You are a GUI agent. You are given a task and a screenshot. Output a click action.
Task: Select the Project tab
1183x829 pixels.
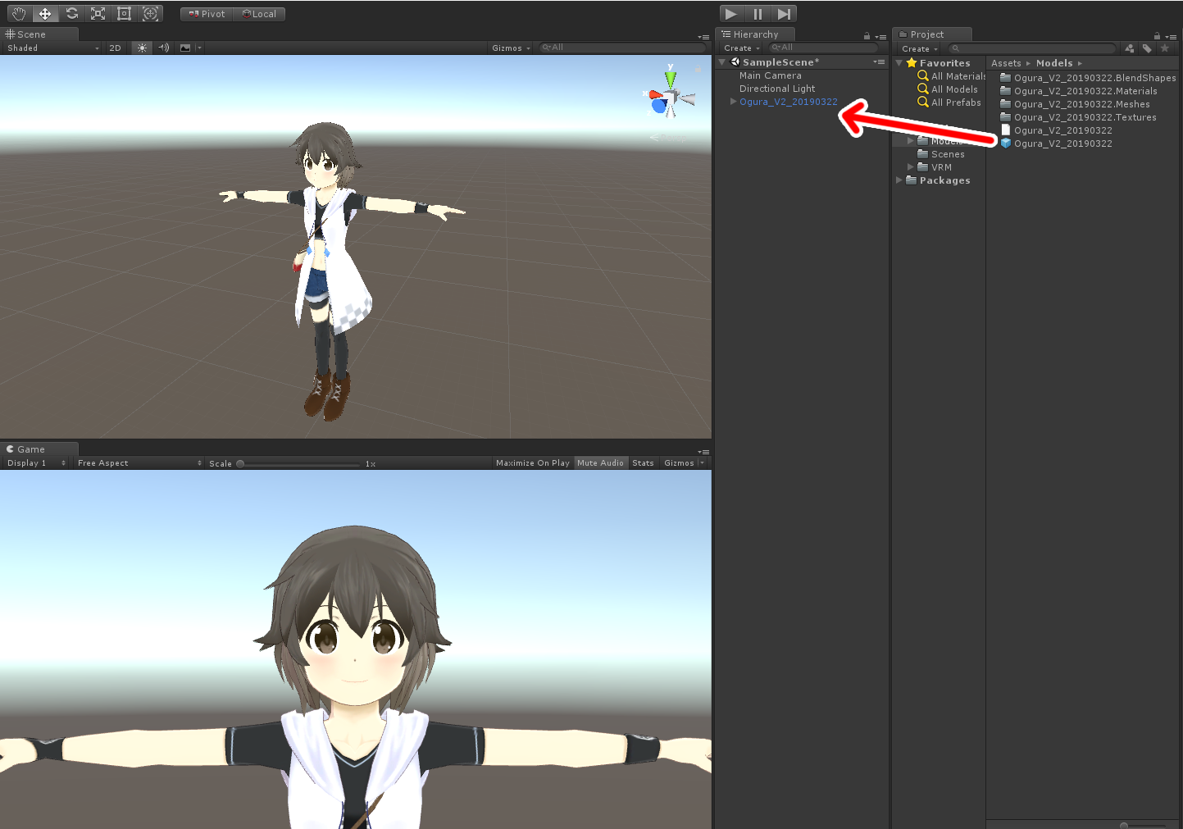(x=932, y=34)
